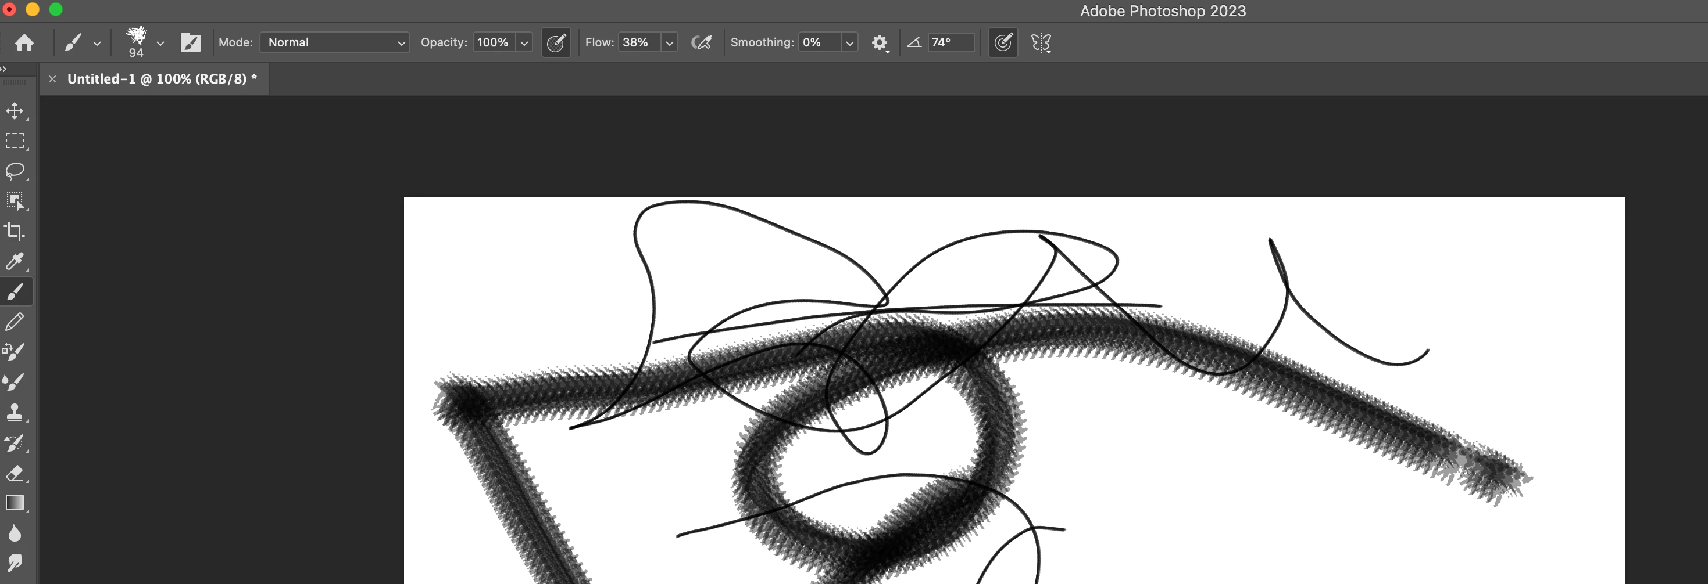Viewport: 1708px width, 584px height.
Task: Open the smoothing options gear
Action: 880,43
